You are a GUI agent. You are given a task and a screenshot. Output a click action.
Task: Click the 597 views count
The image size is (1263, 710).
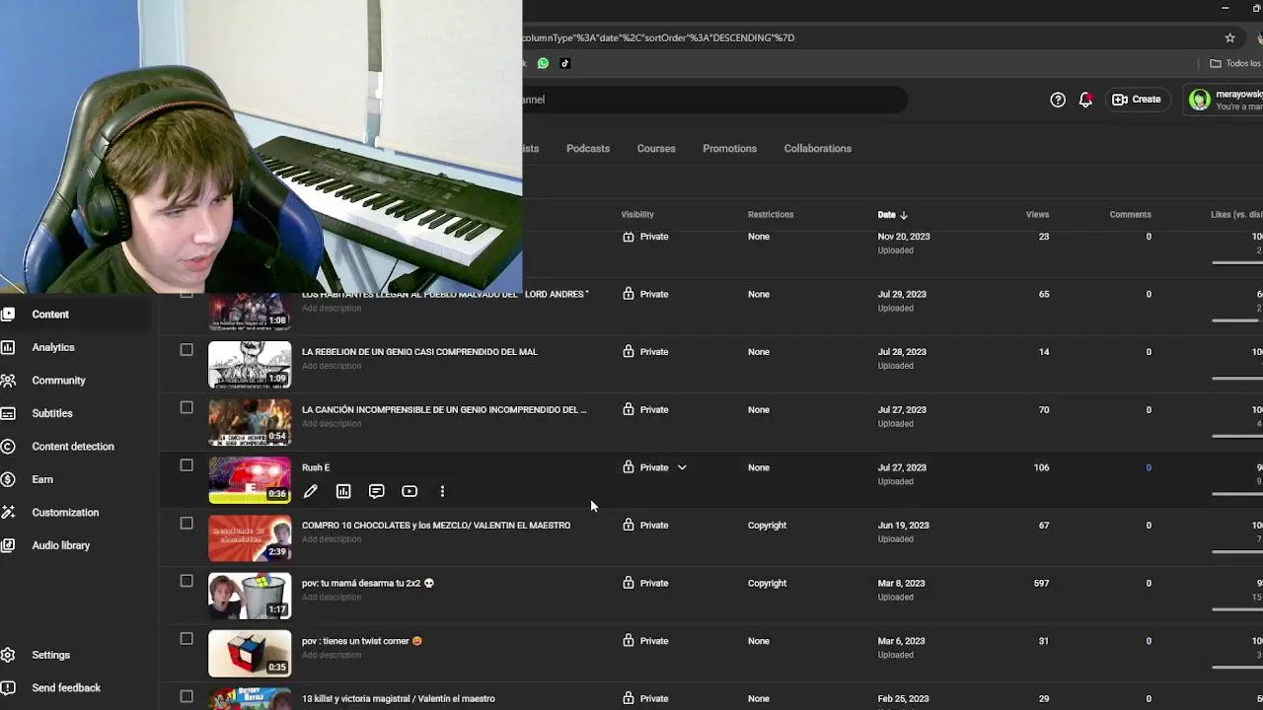[1041, 583]
